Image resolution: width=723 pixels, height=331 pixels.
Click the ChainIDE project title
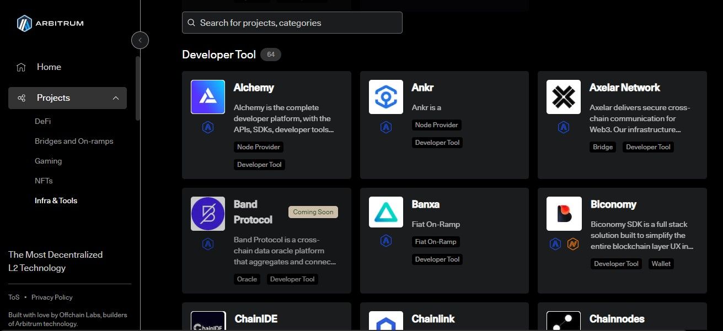[256, 319]
